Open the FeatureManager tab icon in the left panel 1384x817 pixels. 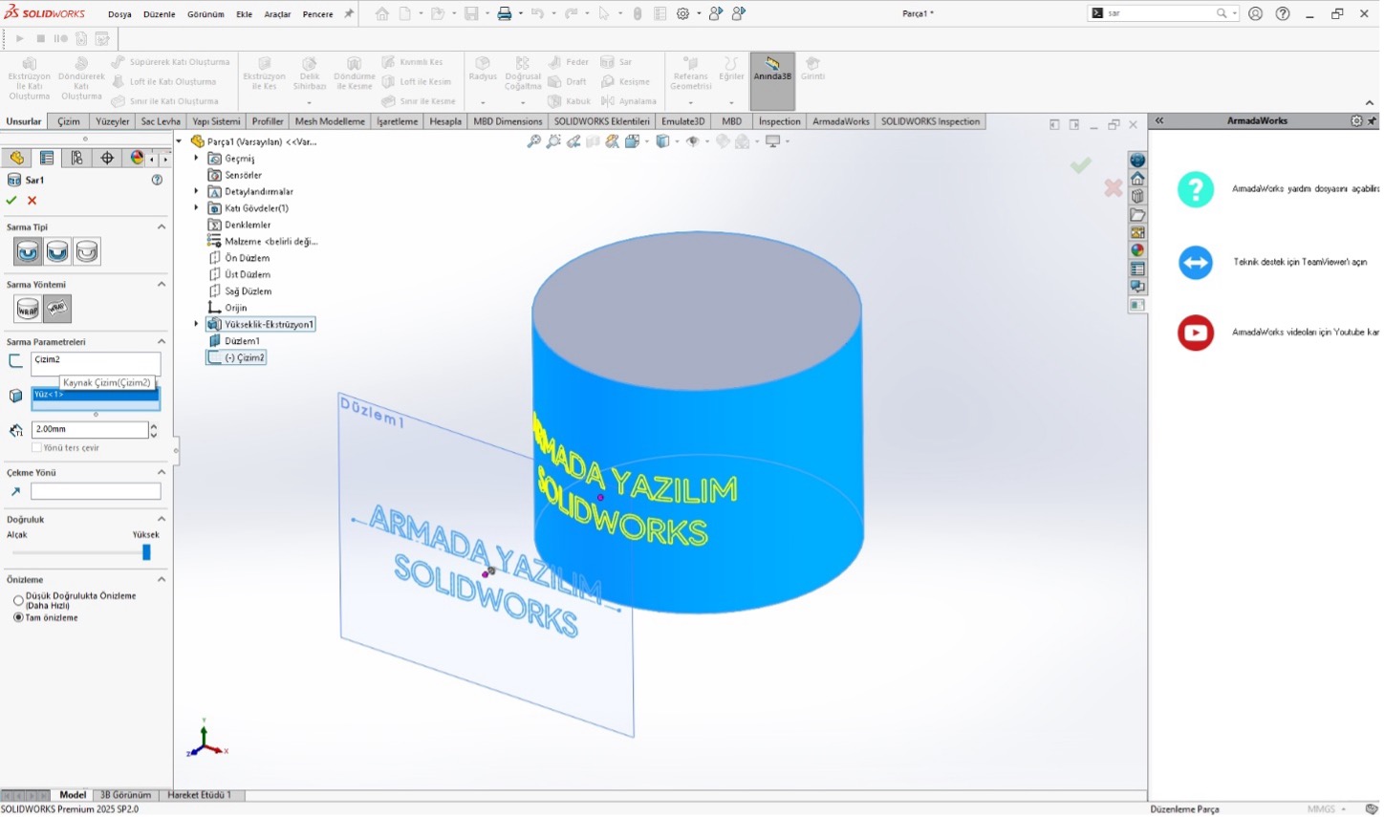pyautogui.click(x=16, y=159)
